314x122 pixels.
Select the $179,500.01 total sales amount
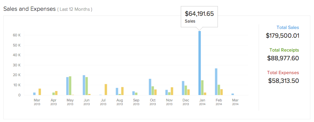[x=283, y=36]
